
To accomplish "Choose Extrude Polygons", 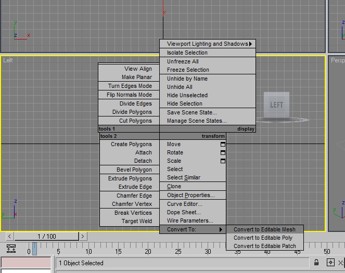I will (130, 178).
